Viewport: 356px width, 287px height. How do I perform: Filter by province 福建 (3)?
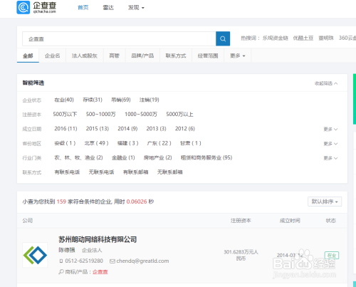point(127,143)
